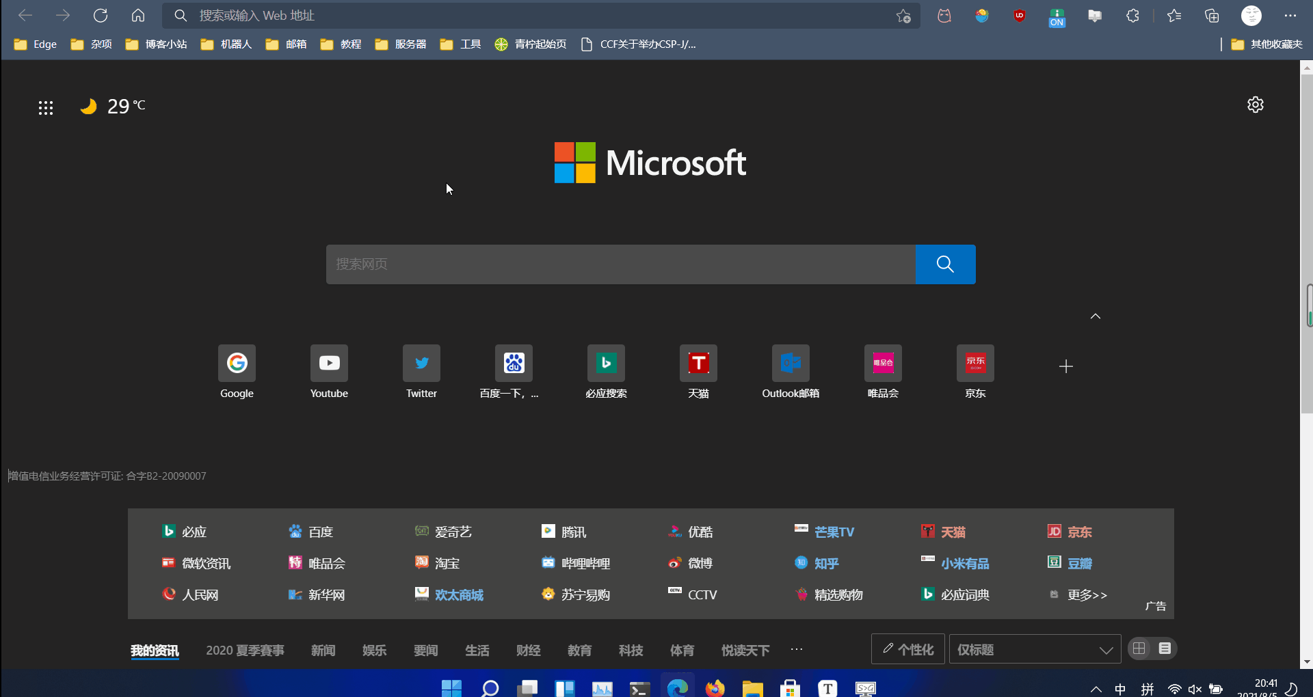Screen dimensions: 1313x697
Task: Switch news feed to grid view
Action: click(1139, 648)
